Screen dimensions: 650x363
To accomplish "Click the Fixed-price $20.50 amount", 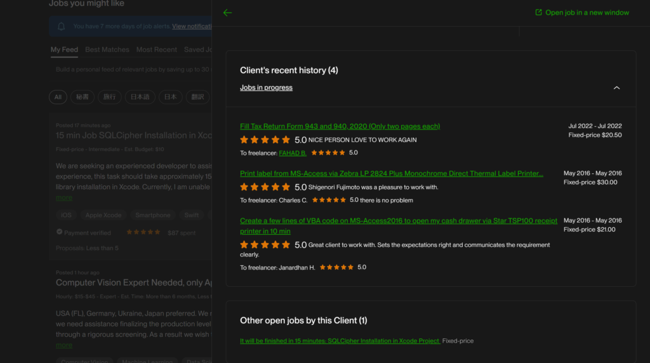I will (595, 135).
